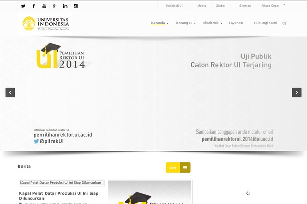Open the Media link
307x204 pixels.
point(202,6)
